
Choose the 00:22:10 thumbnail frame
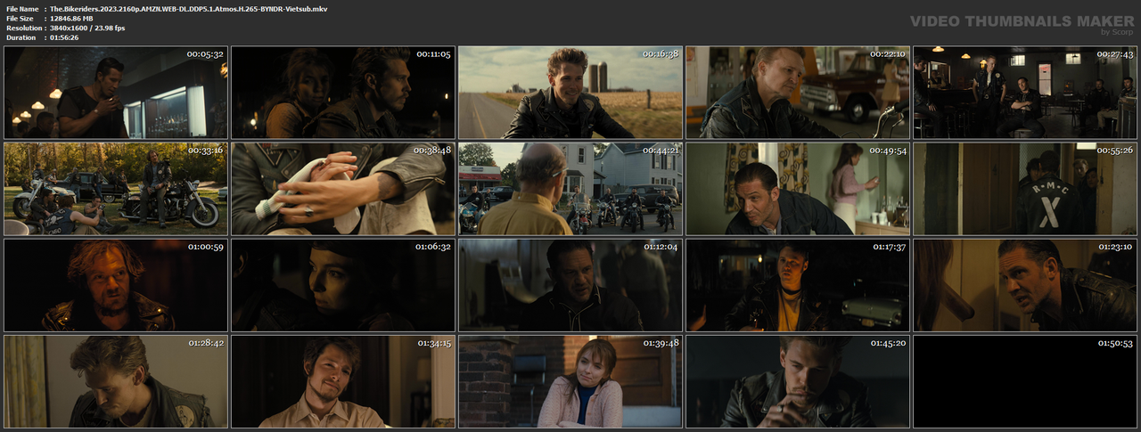(x=798, y=93)
